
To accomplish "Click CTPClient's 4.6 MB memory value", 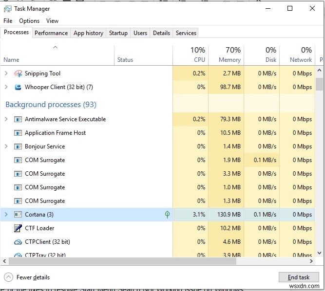I will coord(232,242).
